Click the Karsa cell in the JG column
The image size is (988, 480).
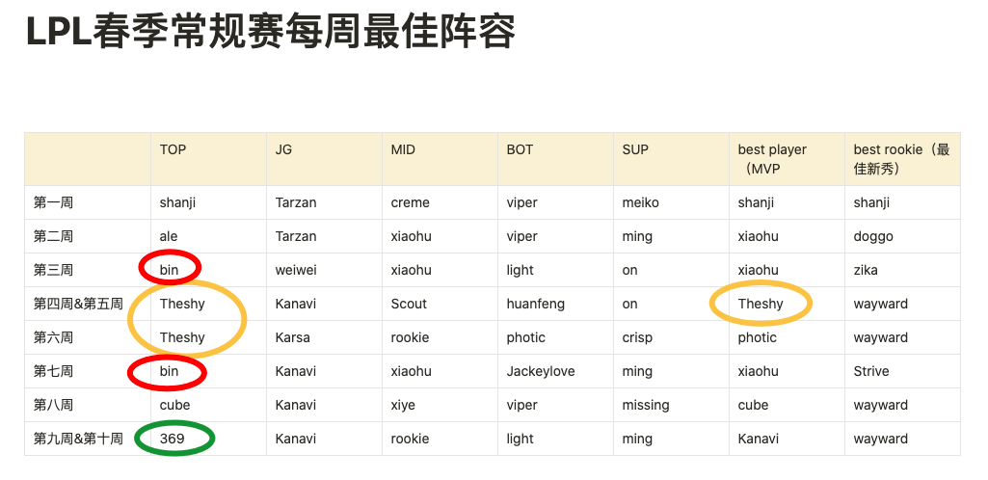(293, 337)
